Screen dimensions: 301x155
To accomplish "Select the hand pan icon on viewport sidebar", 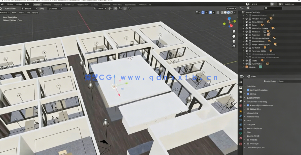I will click(234, 36).
